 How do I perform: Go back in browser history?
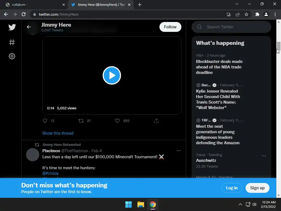click(x=6, y=14)
